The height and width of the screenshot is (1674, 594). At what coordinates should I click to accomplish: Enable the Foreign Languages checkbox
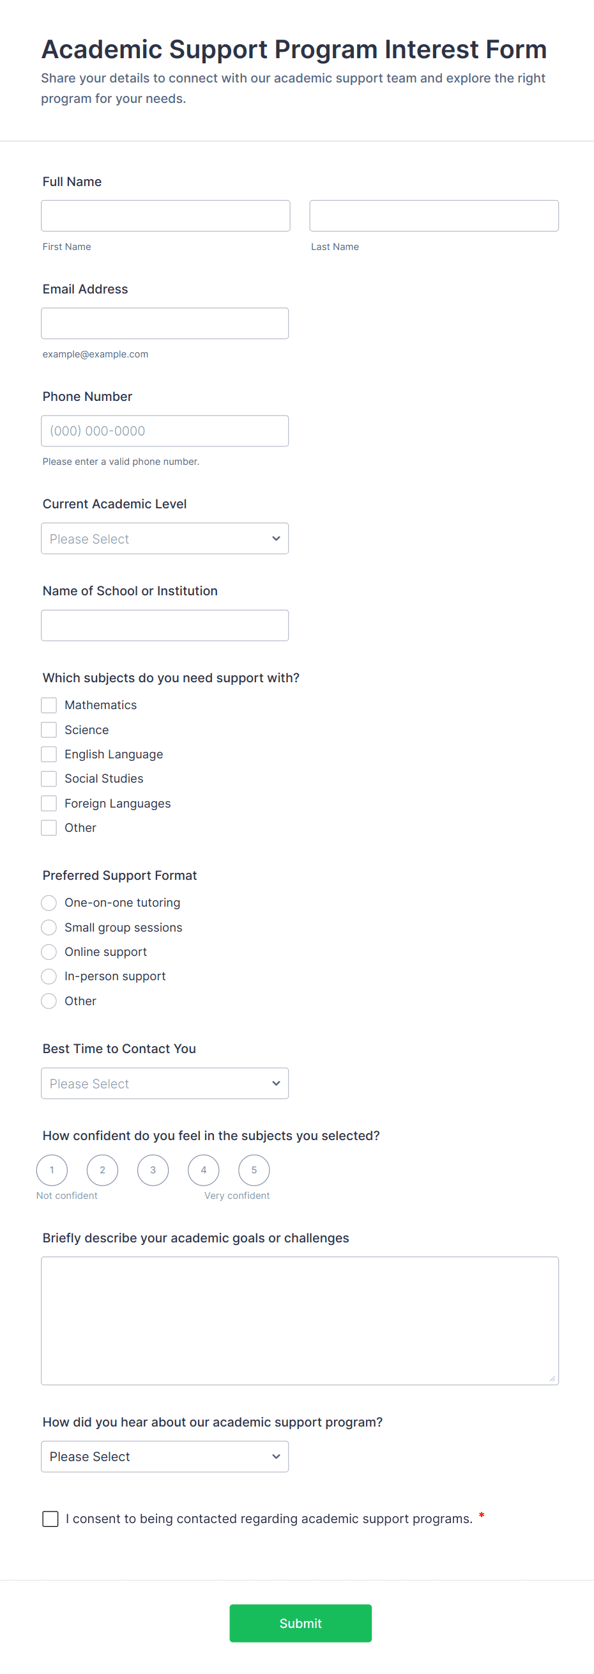(x=49, y=803)
